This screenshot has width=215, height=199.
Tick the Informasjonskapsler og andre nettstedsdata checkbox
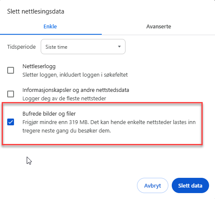[x=11, y=94]
